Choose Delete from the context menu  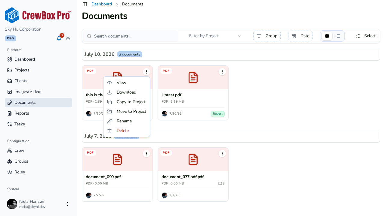(127, 131)
